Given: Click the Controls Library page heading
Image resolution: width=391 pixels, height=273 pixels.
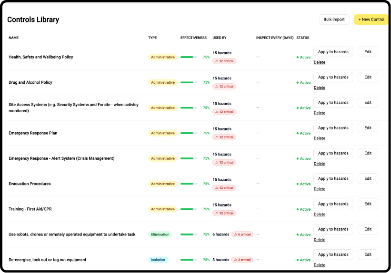Looking at the screenshot, I should click(33, 19).
